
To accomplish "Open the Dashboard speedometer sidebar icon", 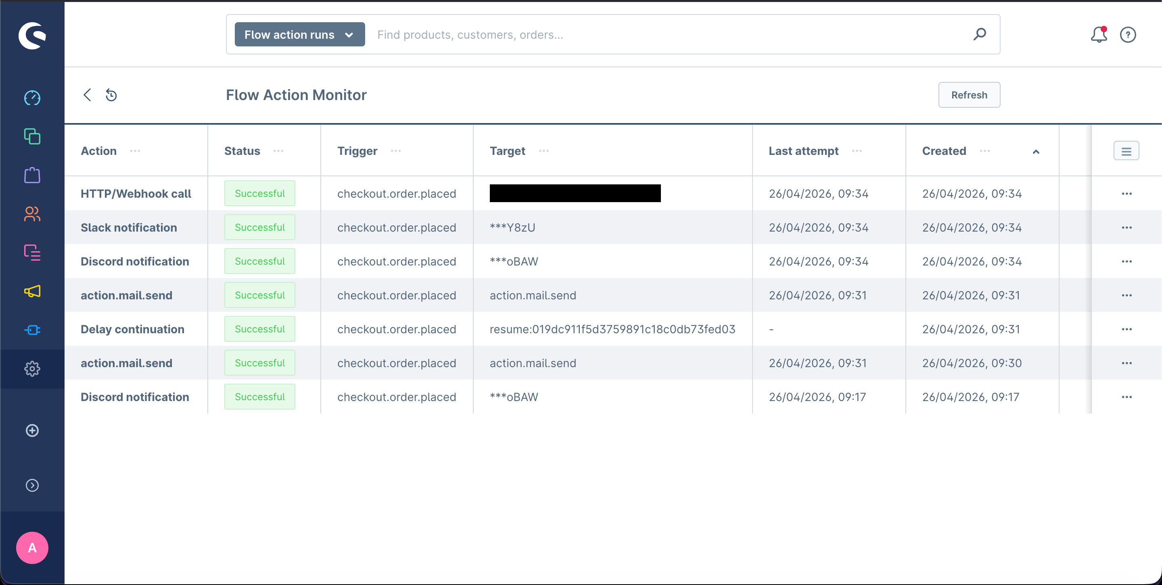I will tap(32, 98).
